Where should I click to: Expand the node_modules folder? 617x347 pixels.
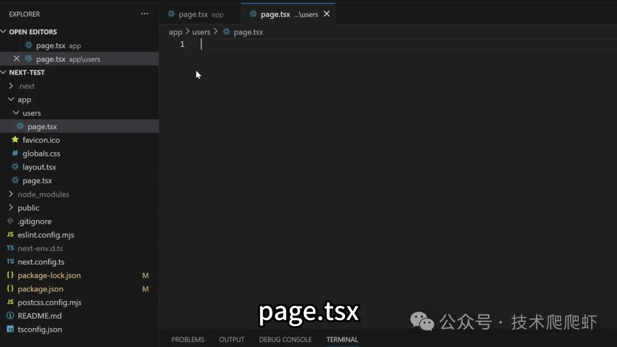coord(10,194)
